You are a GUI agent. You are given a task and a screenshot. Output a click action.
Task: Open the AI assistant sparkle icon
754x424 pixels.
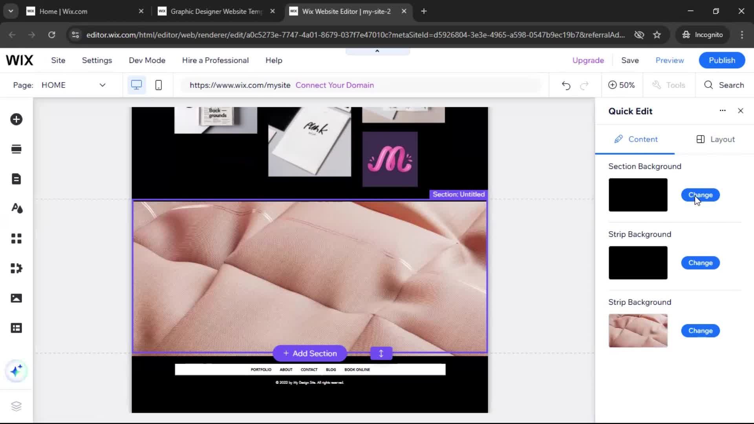(x=16, y=371)
